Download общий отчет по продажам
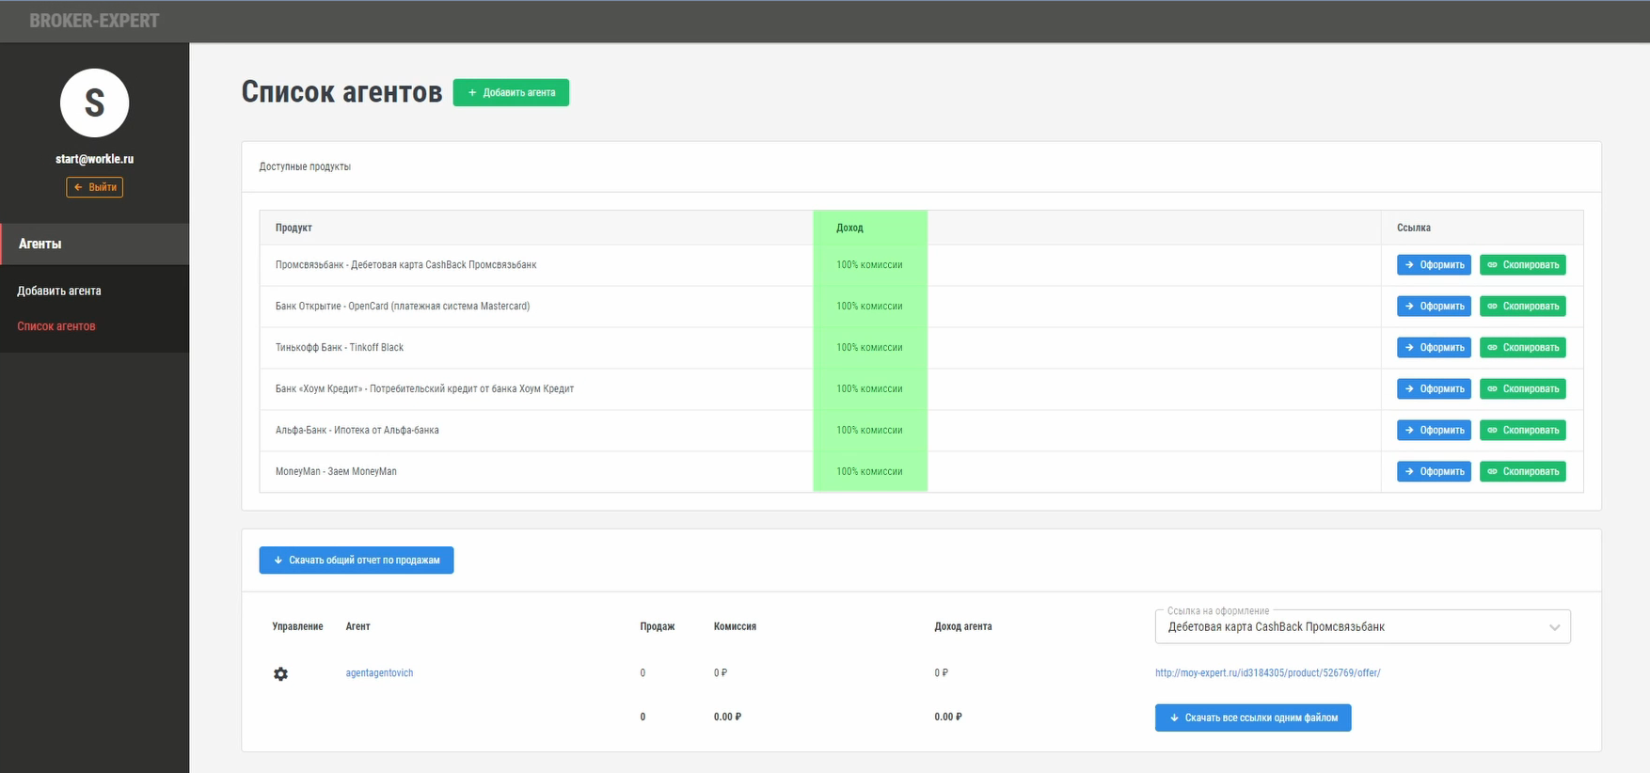The image size is (1650, 773). tap(357, 560)
